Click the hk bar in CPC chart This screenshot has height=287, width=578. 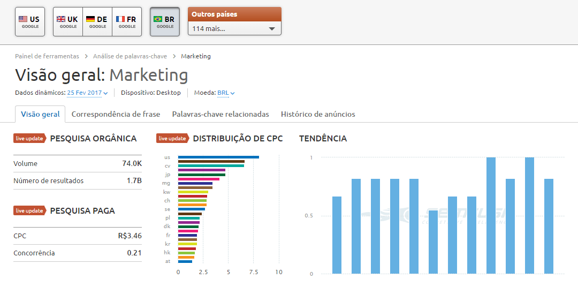point(186,253)
